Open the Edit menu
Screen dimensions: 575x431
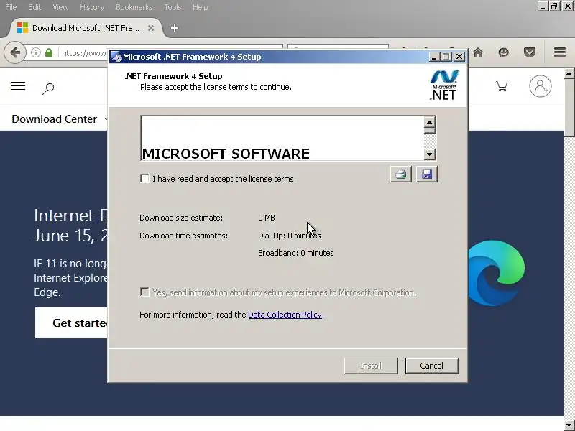coord(34,7)
